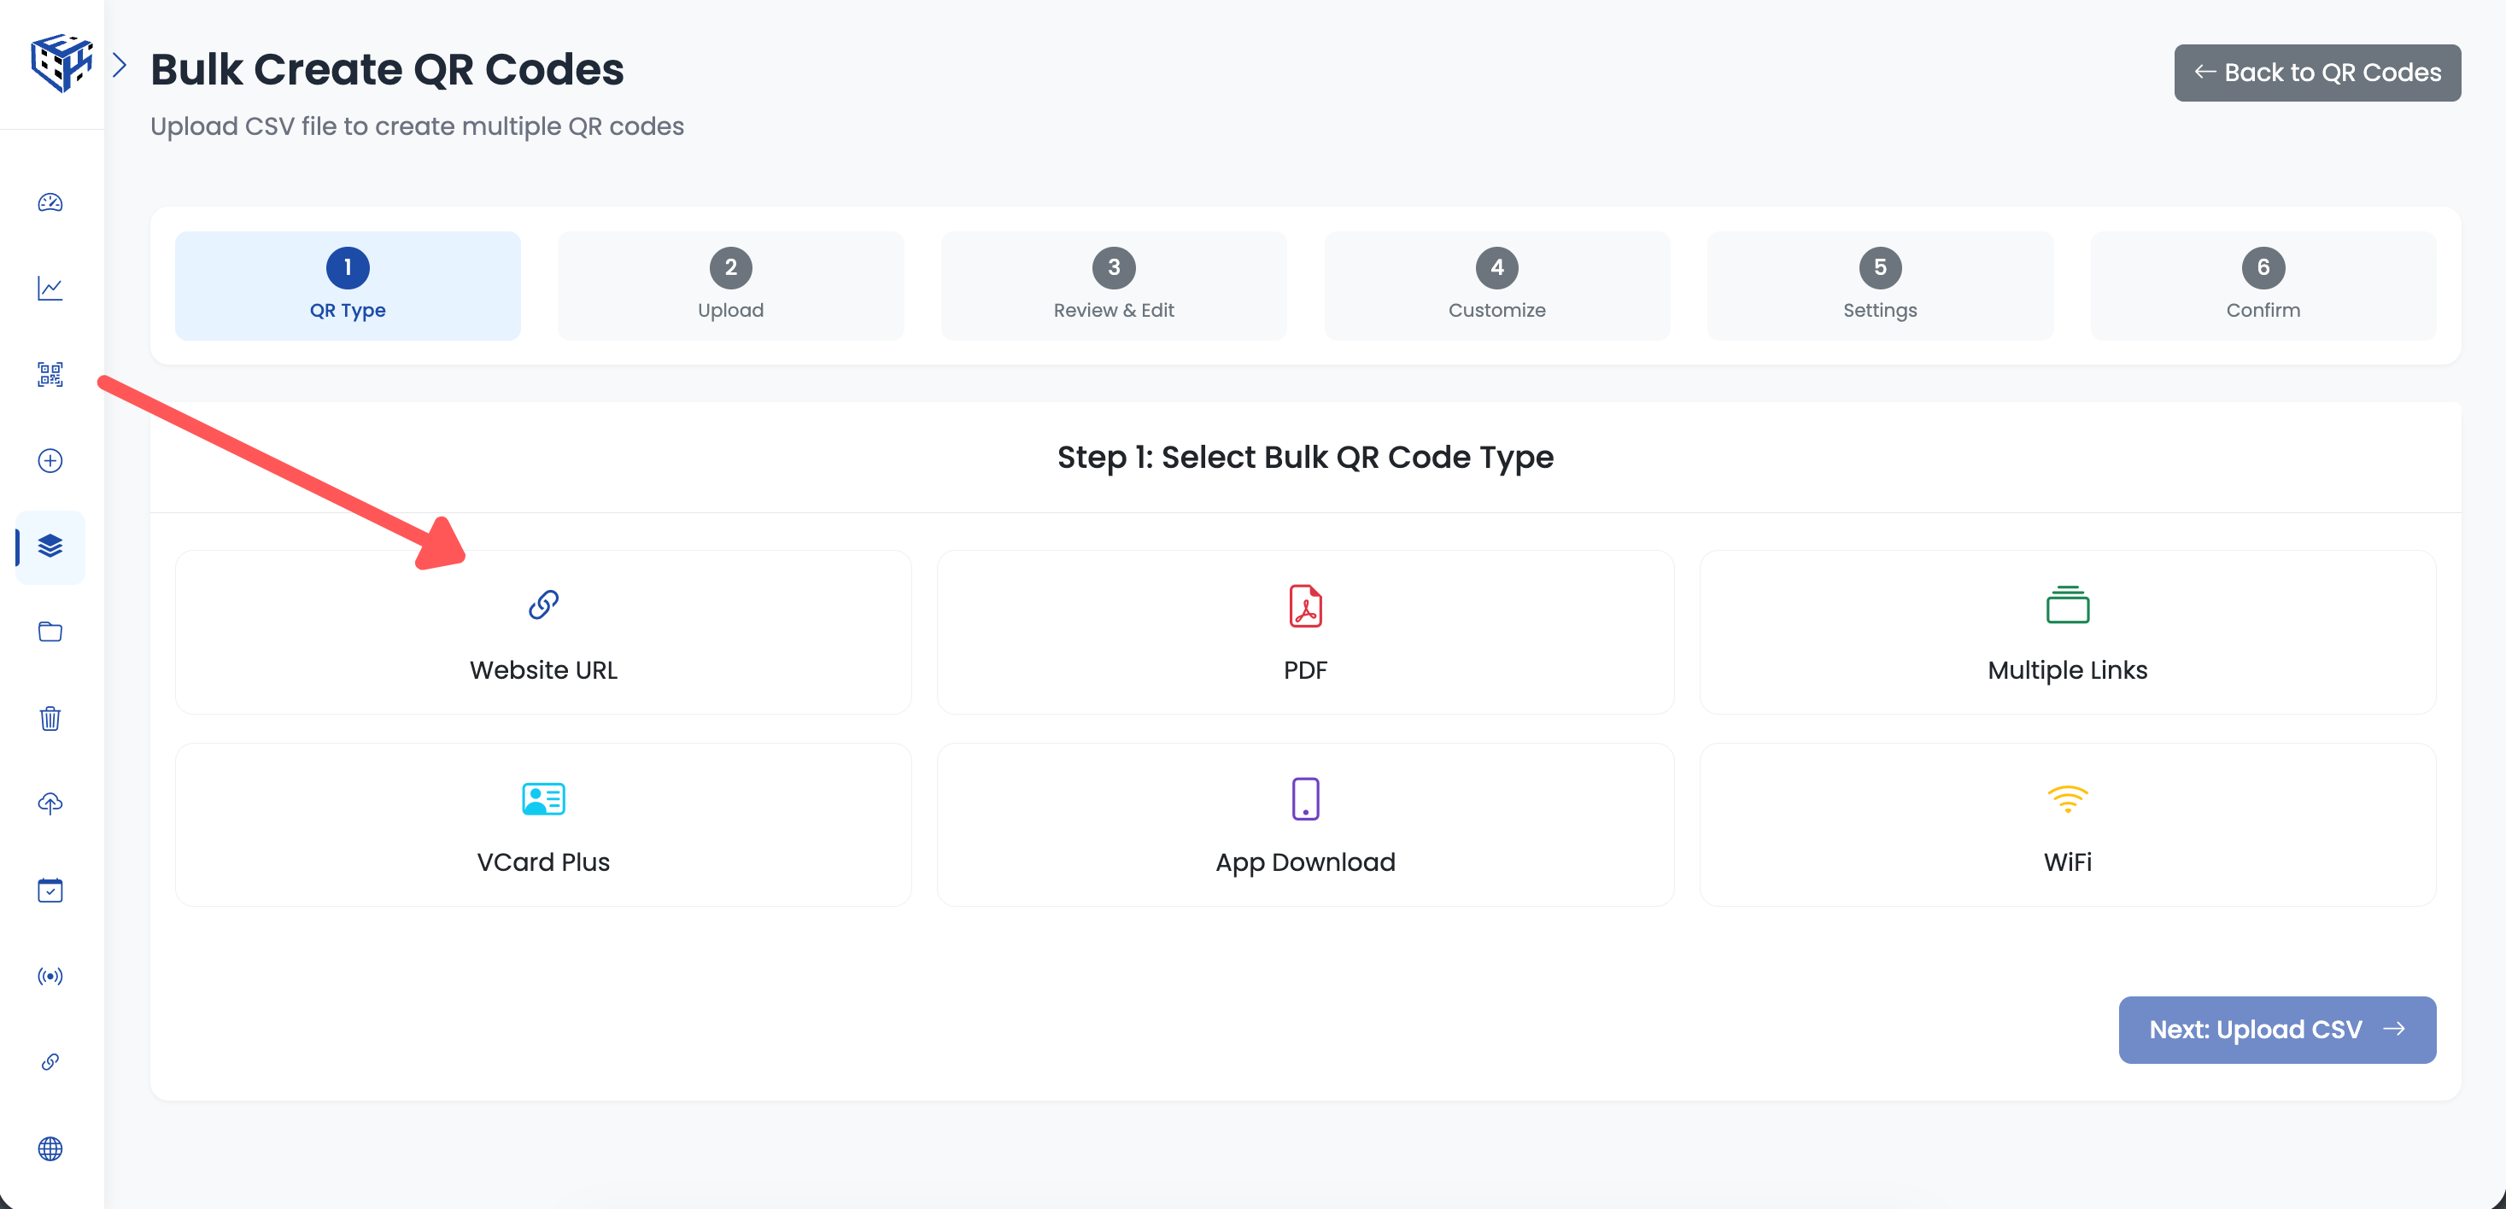
Task: Select the QR Codes icon in sidebar
Action: coord(50,375)
